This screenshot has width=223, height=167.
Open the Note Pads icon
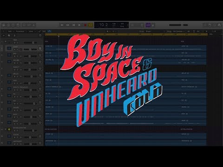pyautogui.click(x=210, y=25)
